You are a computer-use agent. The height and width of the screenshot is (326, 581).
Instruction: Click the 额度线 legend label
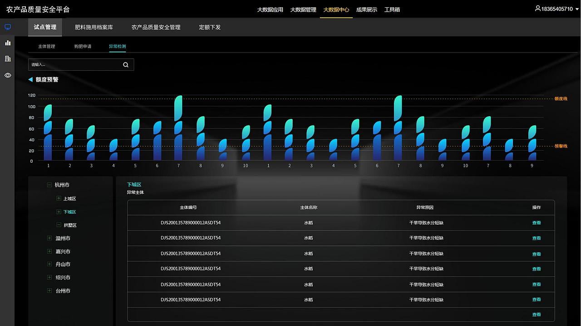(x=561, y=99)
